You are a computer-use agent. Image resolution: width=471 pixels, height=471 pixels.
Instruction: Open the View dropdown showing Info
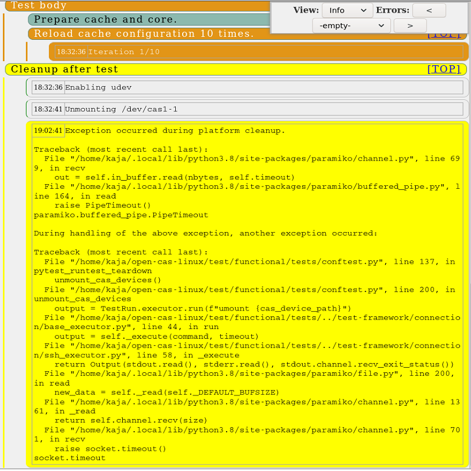tap(346, 10)
